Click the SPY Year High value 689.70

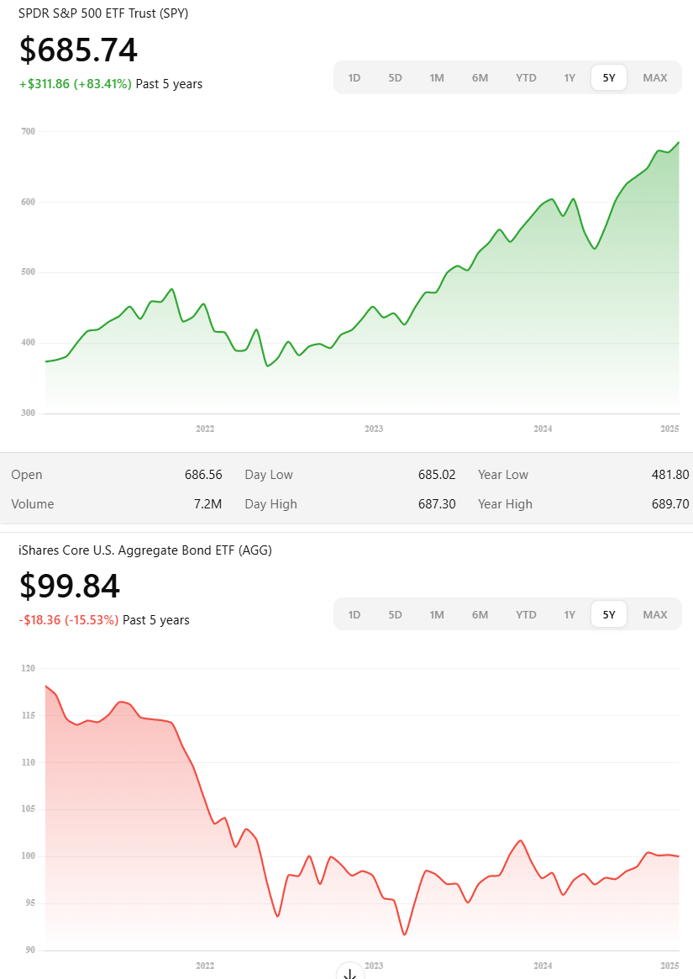pyautogui.click(x=670, y=504)
